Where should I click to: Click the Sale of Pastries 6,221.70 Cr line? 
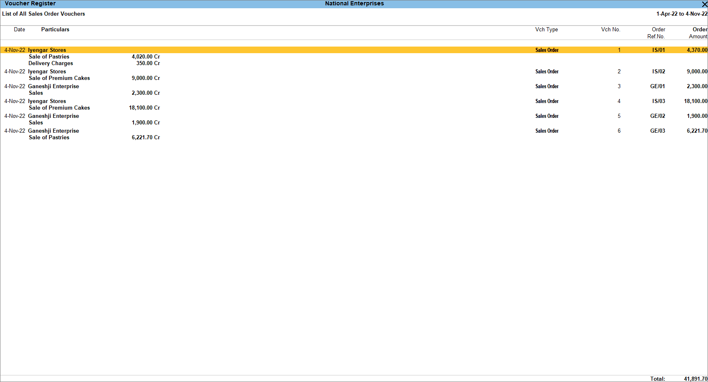pos(94,138)
